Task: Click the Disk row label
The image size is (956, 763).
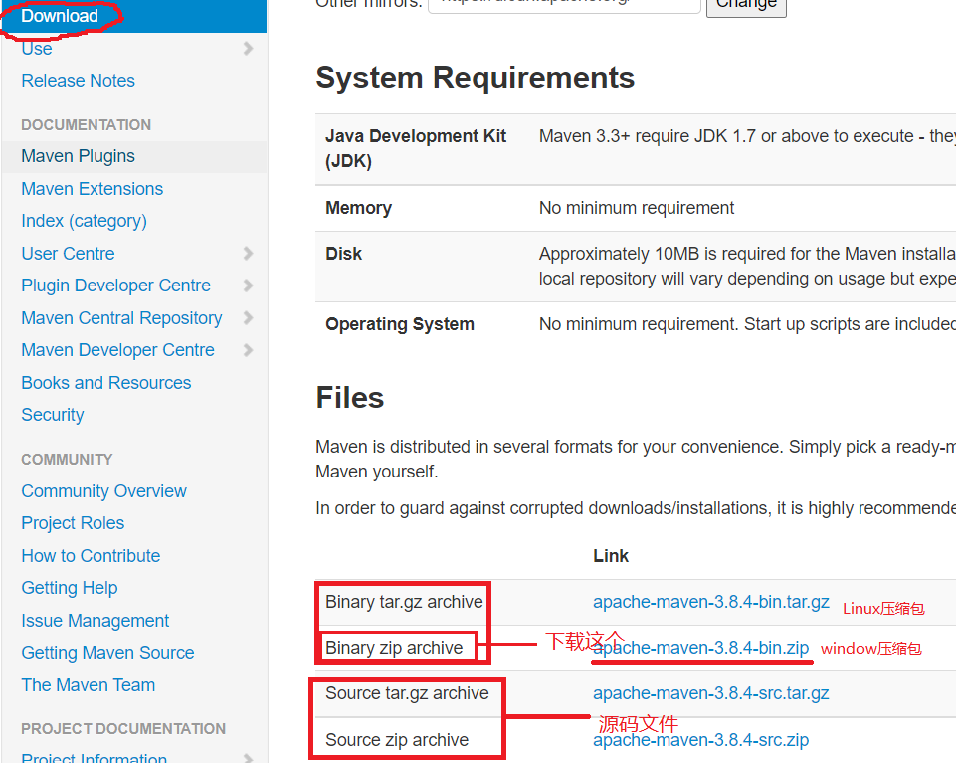Action: pyautogui.click(x=344, y=254)
